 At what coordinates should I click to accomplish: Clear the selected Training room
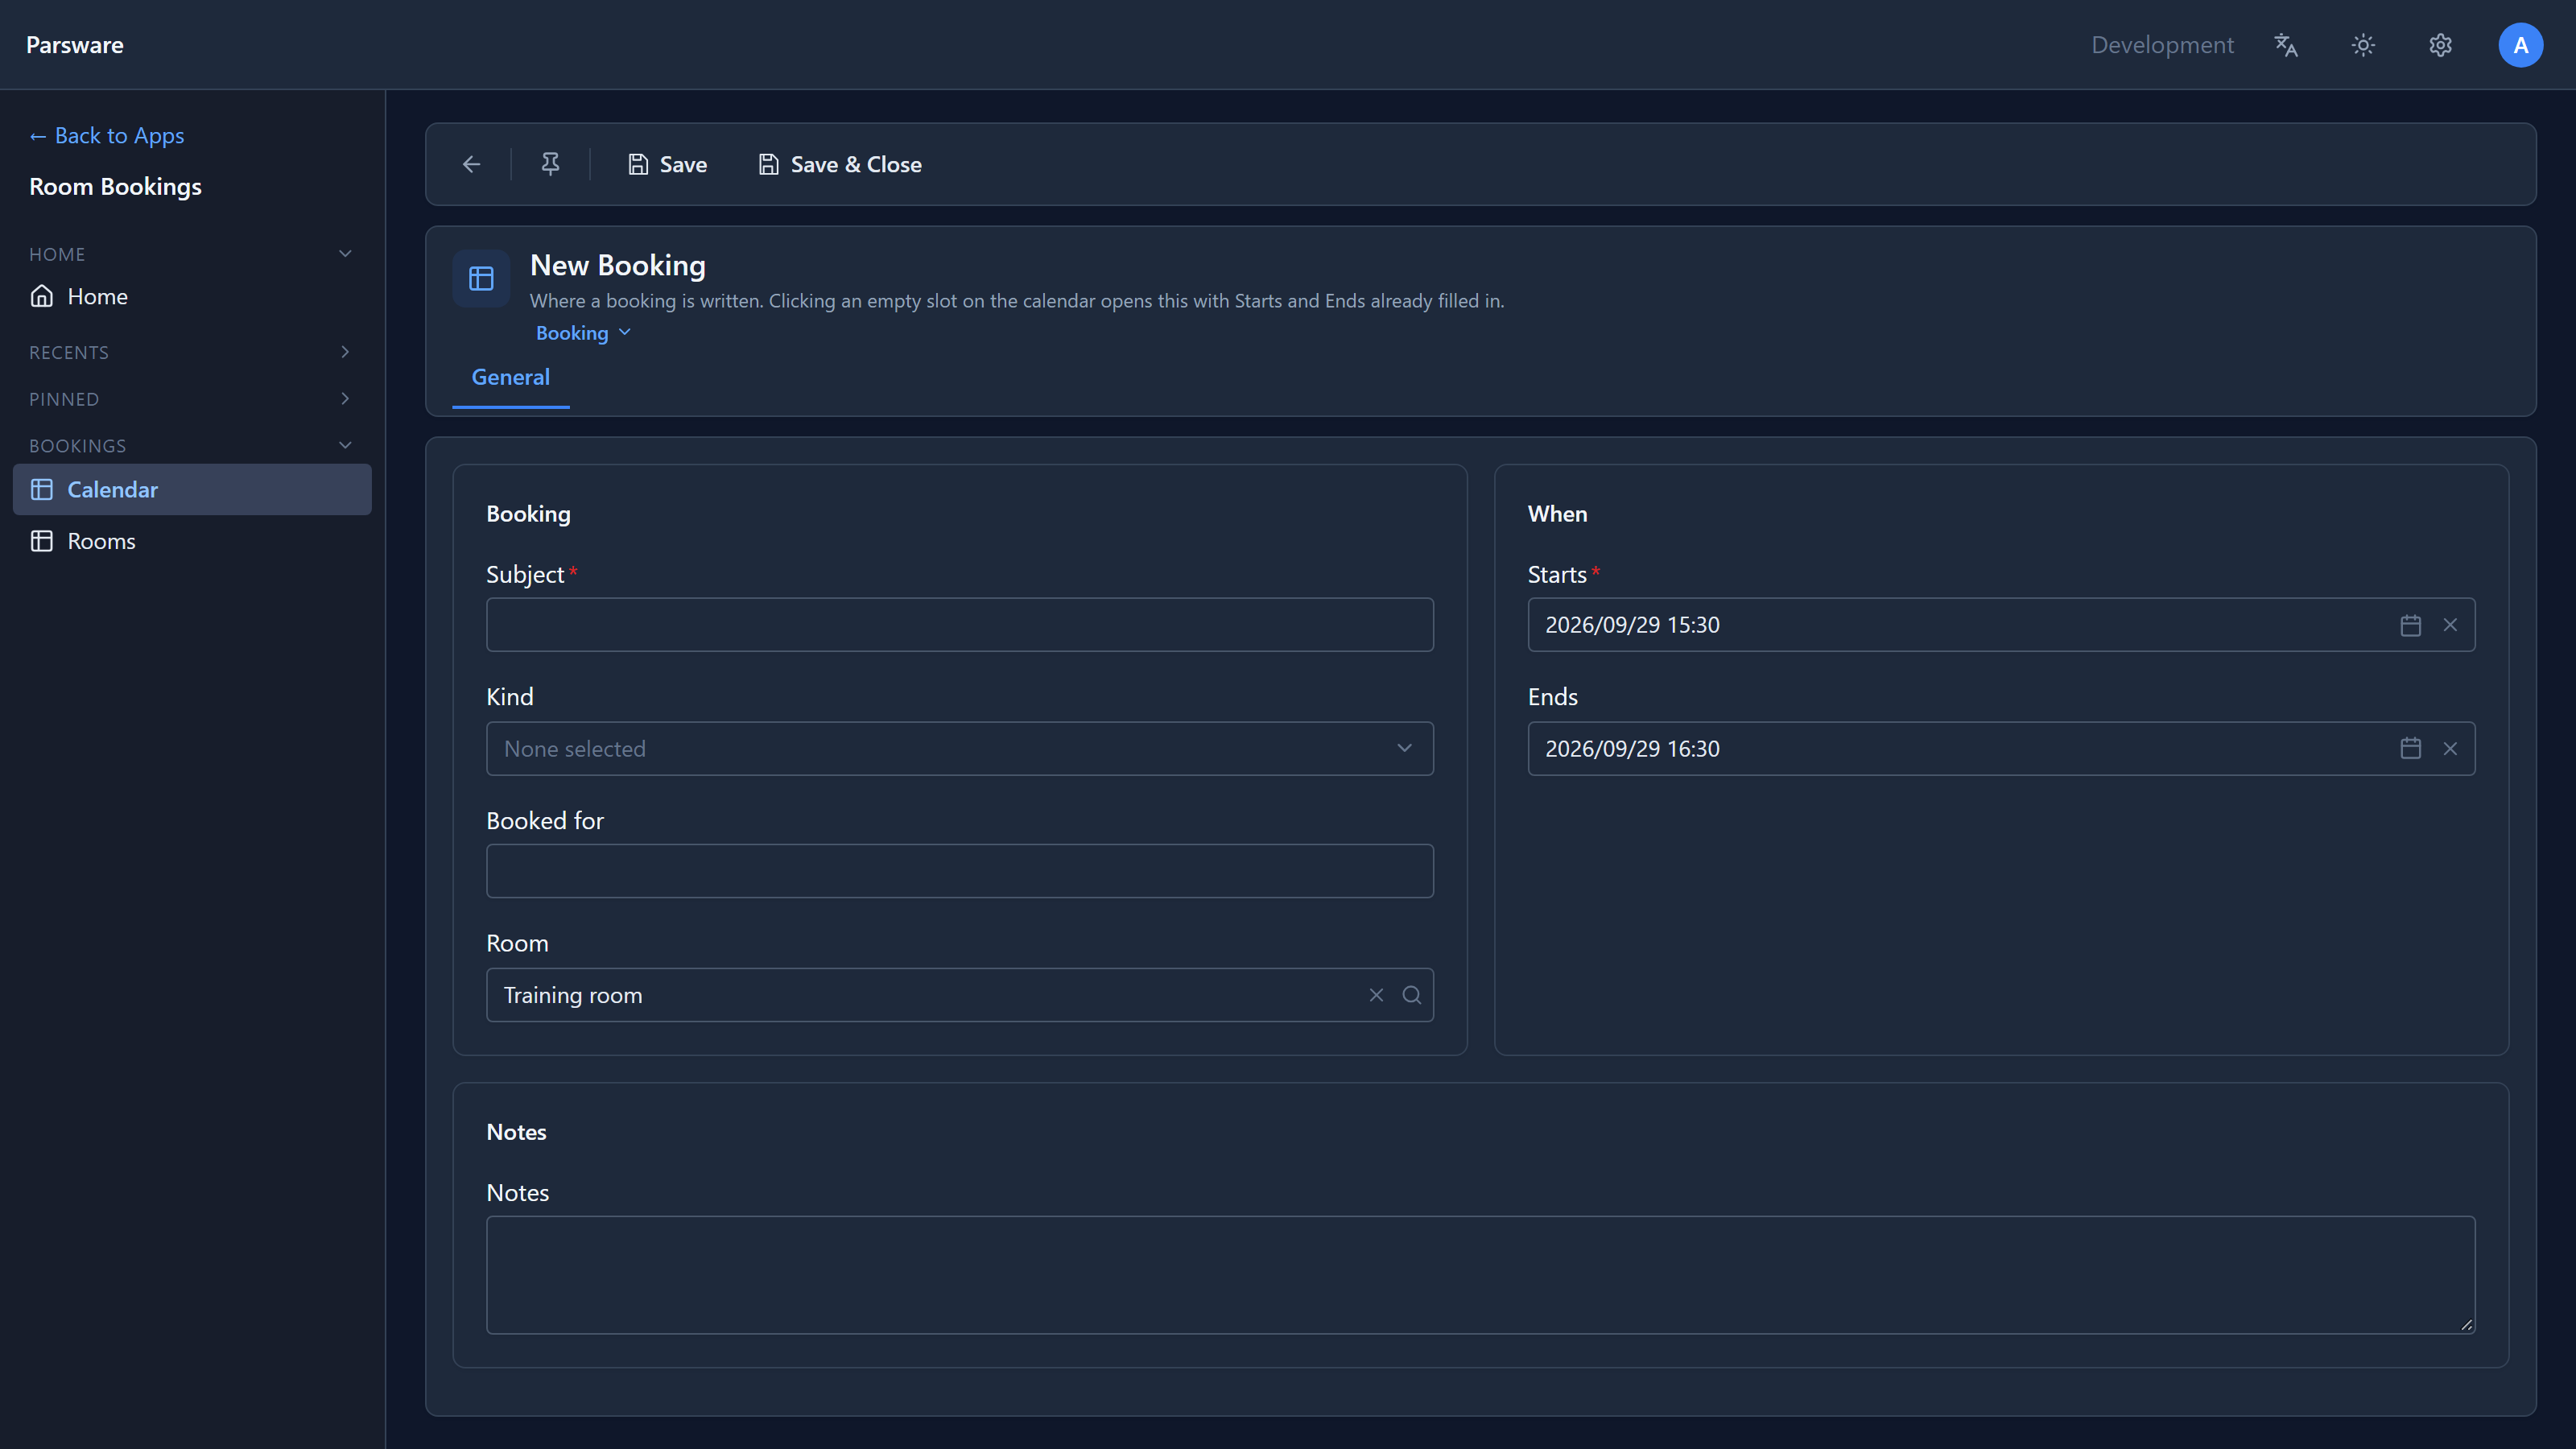(1376, 995)
